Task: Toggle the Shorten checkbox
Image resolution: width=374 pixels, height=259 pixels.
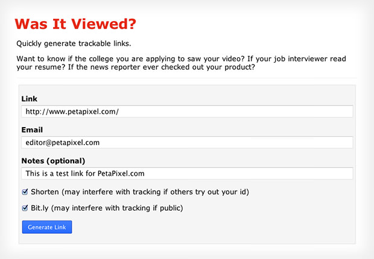Action: (x=25, y=192)
